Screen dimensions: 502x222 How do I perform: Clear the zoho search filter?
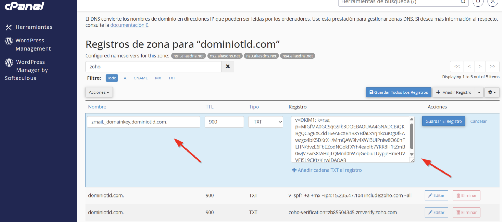pyautogui.click(x=228, y=67)
